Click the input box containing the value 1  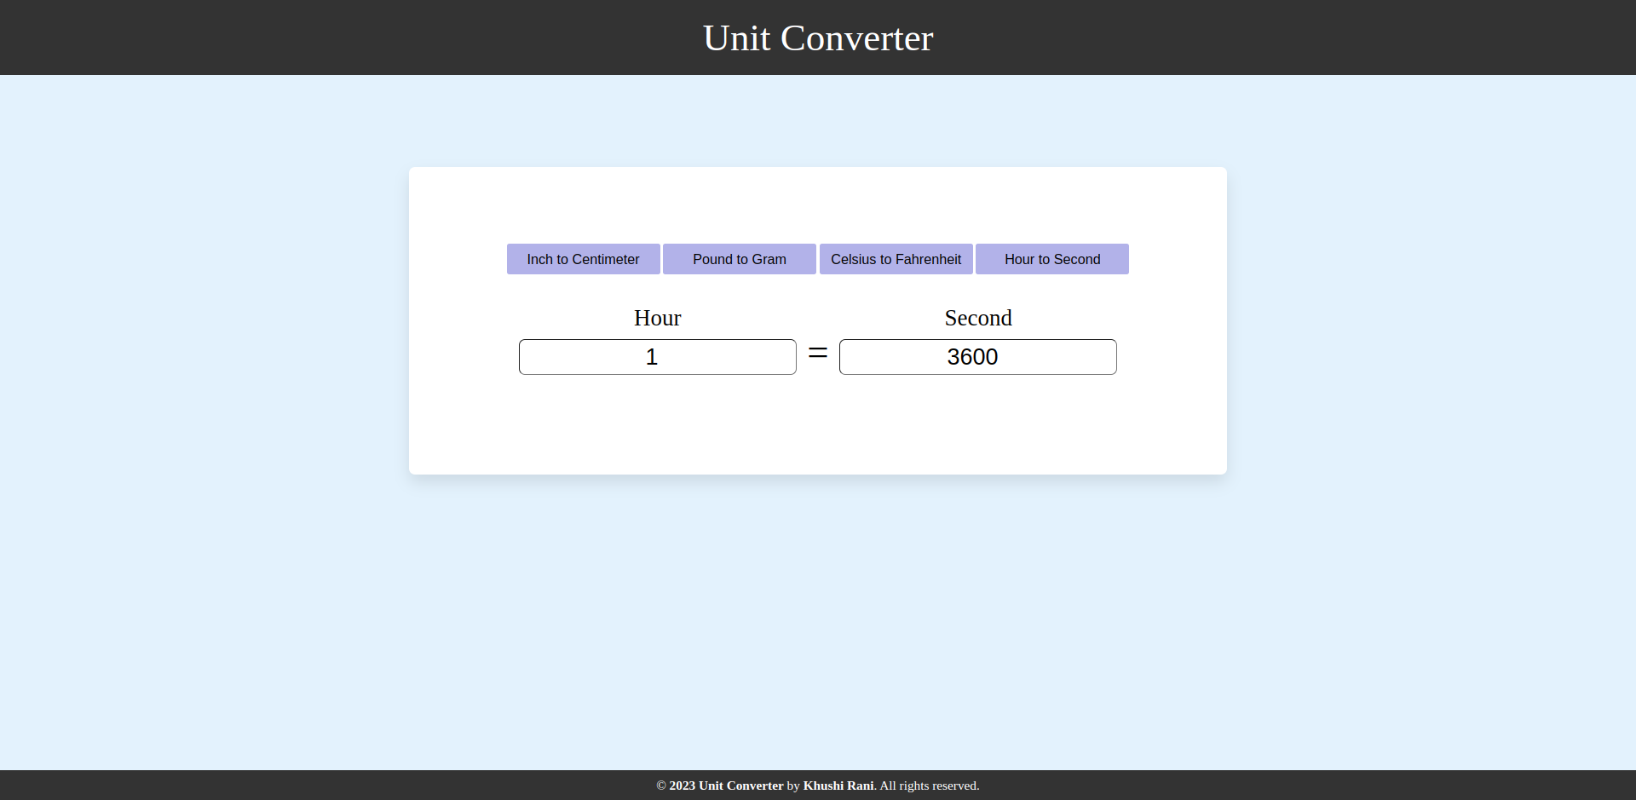pyautogui.click(x=657, y=356)
